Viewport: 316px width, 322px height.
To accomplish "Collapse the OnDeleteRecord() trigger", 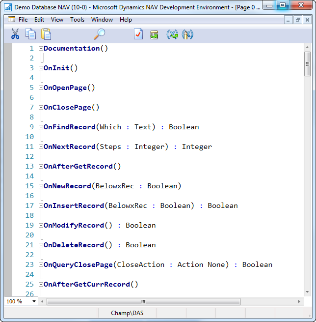I will click(41, 245).
